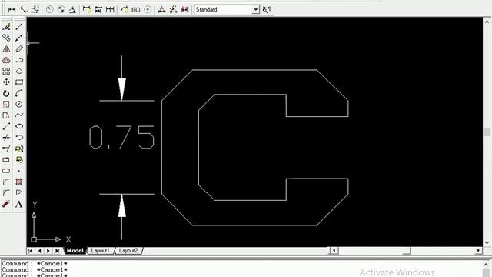This screenshot has width=492, height=277.
Task: Select the Rectangle tool
Action: [x=19, y=82]
